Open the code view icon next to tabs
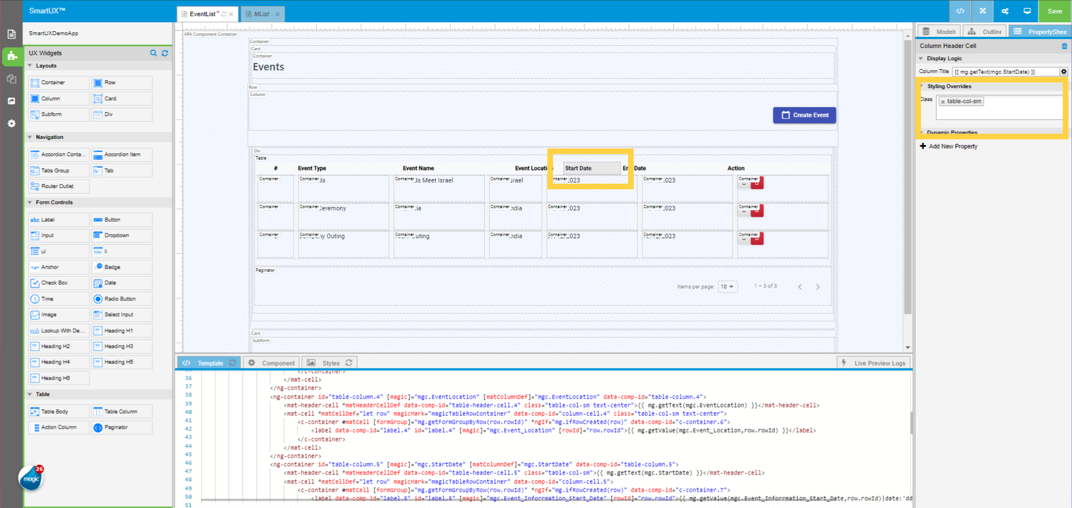 (x=961, y=11)
